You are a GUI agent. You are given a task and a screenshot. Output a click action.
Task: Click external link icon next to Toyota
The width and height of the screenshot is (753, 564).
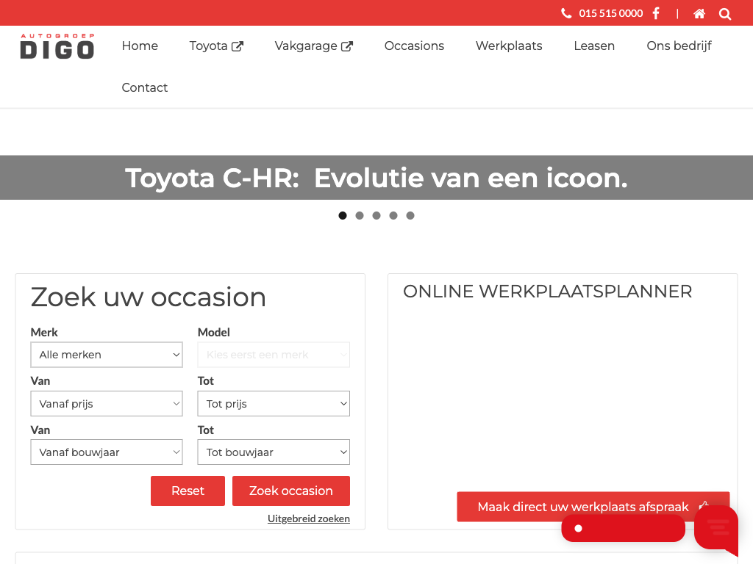pyautogui.click(x=238, y=46)
